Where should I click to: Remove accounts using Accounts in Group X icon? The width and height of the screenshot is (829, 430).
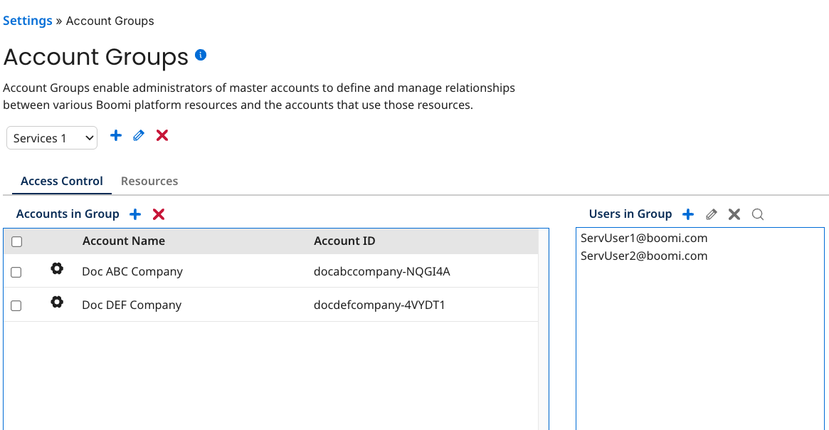point(158,214)
